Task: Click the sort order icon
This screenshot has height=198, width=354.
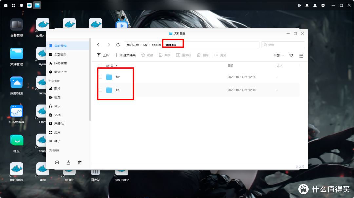Action: click(291, 56)
